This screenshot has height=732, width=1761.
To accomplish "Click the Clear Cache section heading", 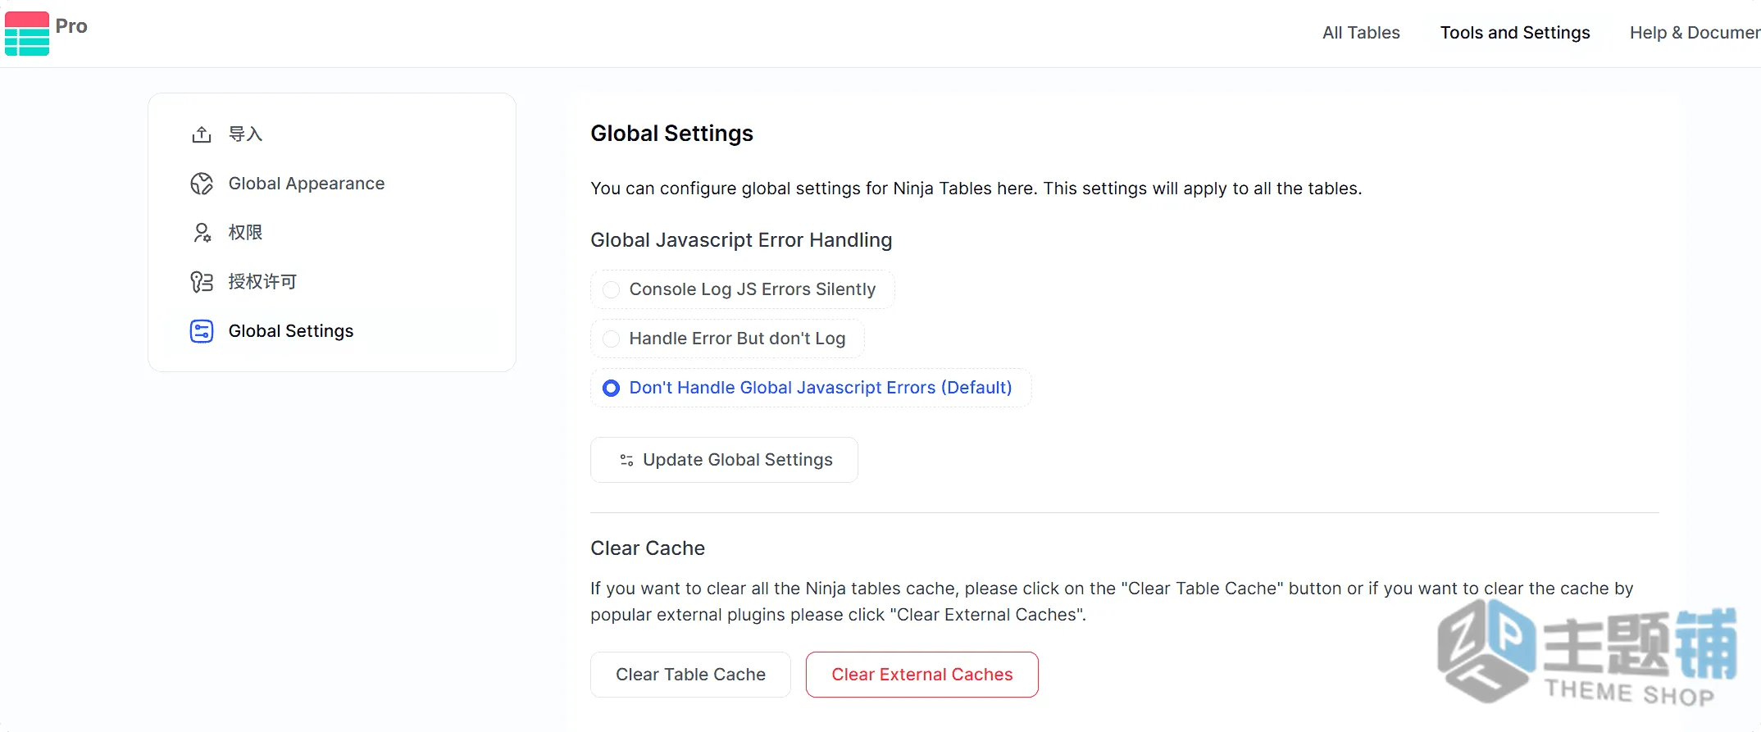I will (x=648, y=548).
